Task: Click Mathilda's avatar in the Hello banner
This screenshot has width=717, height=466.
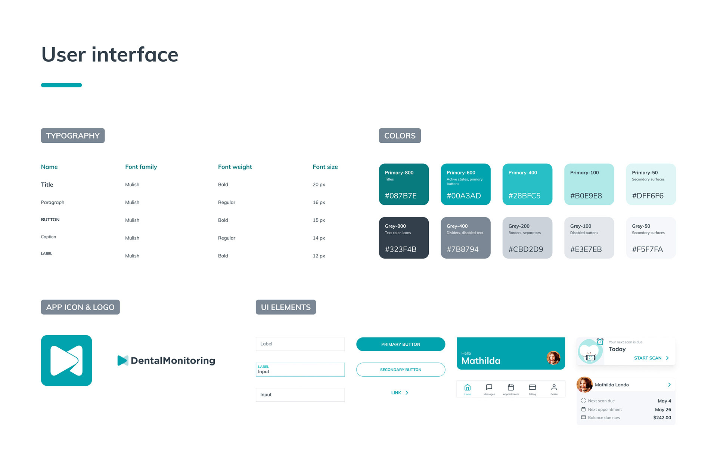Action: (x=553, y=358)
